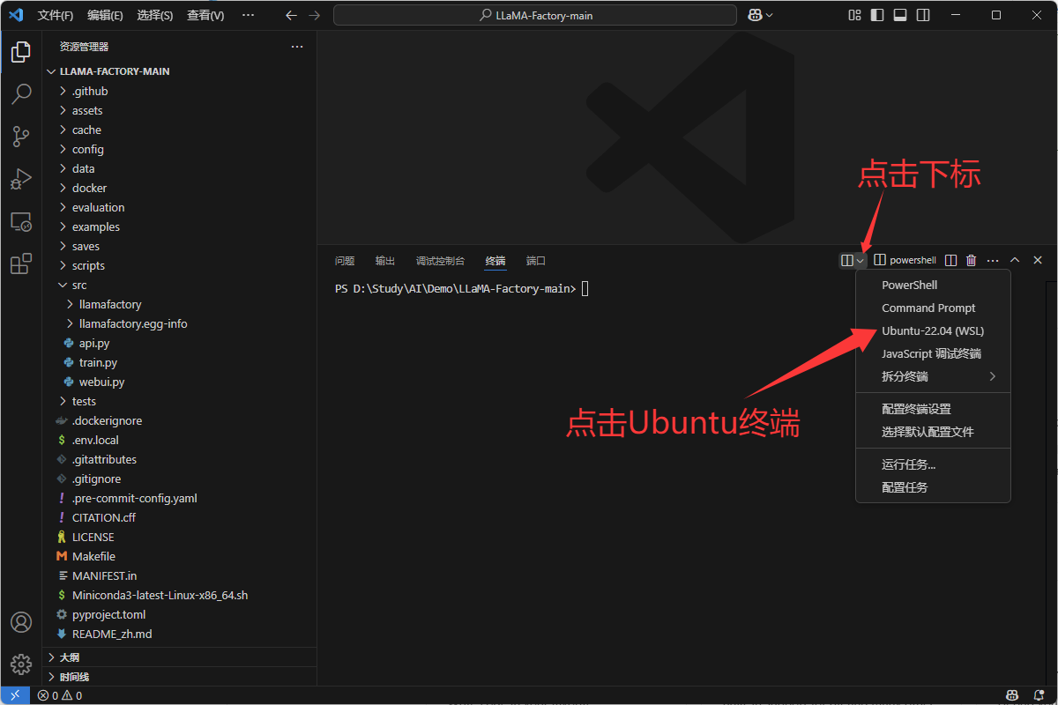Open the Manage gear icon
Viewport: 1058px width, 705px height.
click(21, 664)
